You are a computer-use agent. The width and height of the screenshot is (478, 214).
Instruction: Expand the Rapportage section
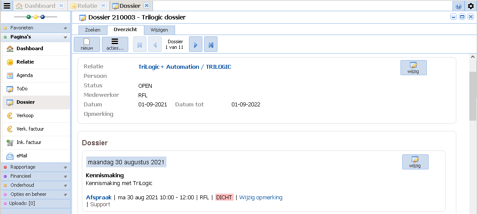(x=35, y=167)
